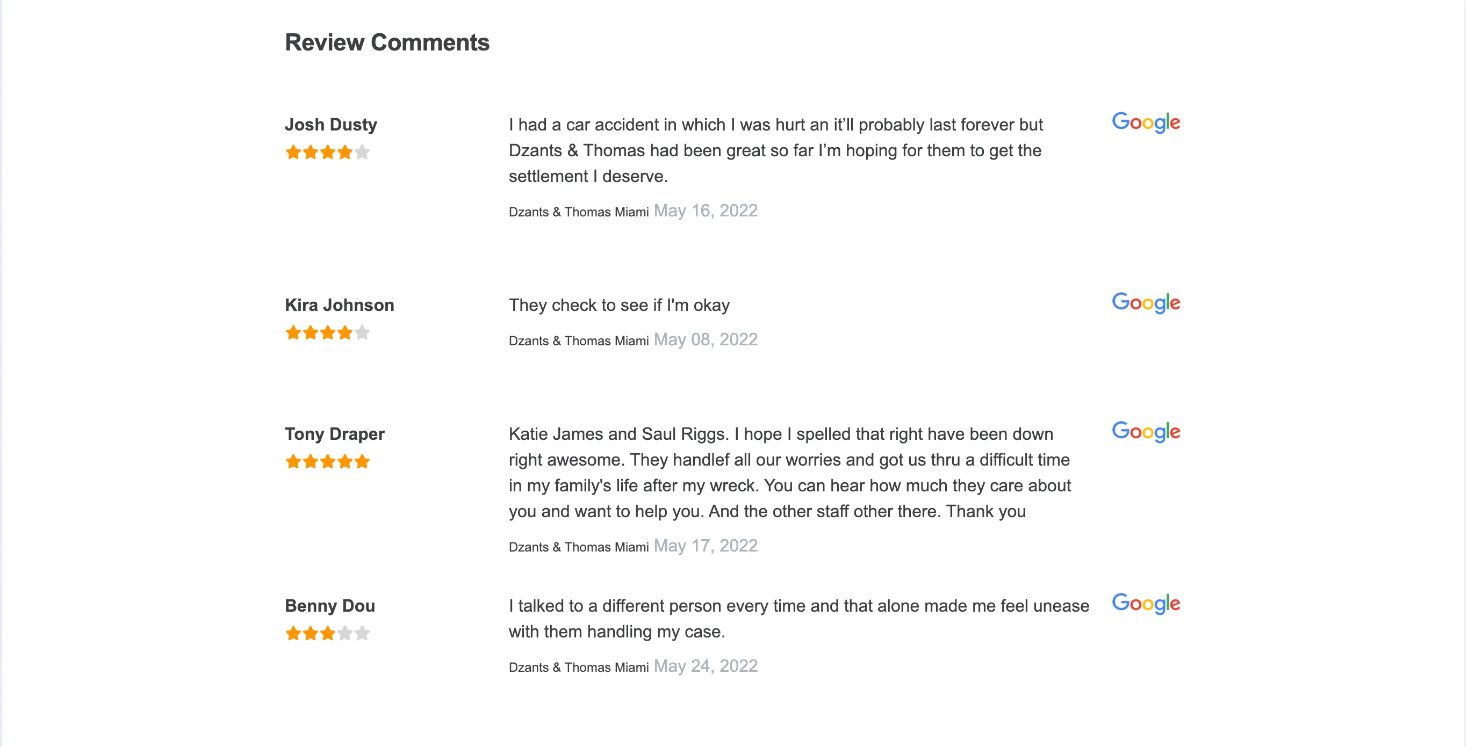Image resolution: width=1468 pixels, height=747 pixels.
Task: Click Dzants & Thomas Miami under the May 08 review
Action: pyautogui.click(x=578, y=340)
